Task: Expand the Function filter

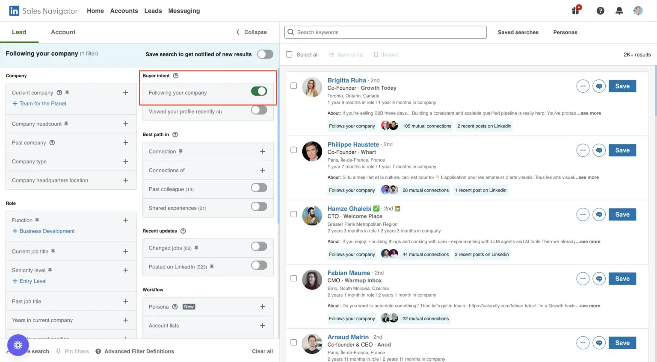Action: point(126,220)
